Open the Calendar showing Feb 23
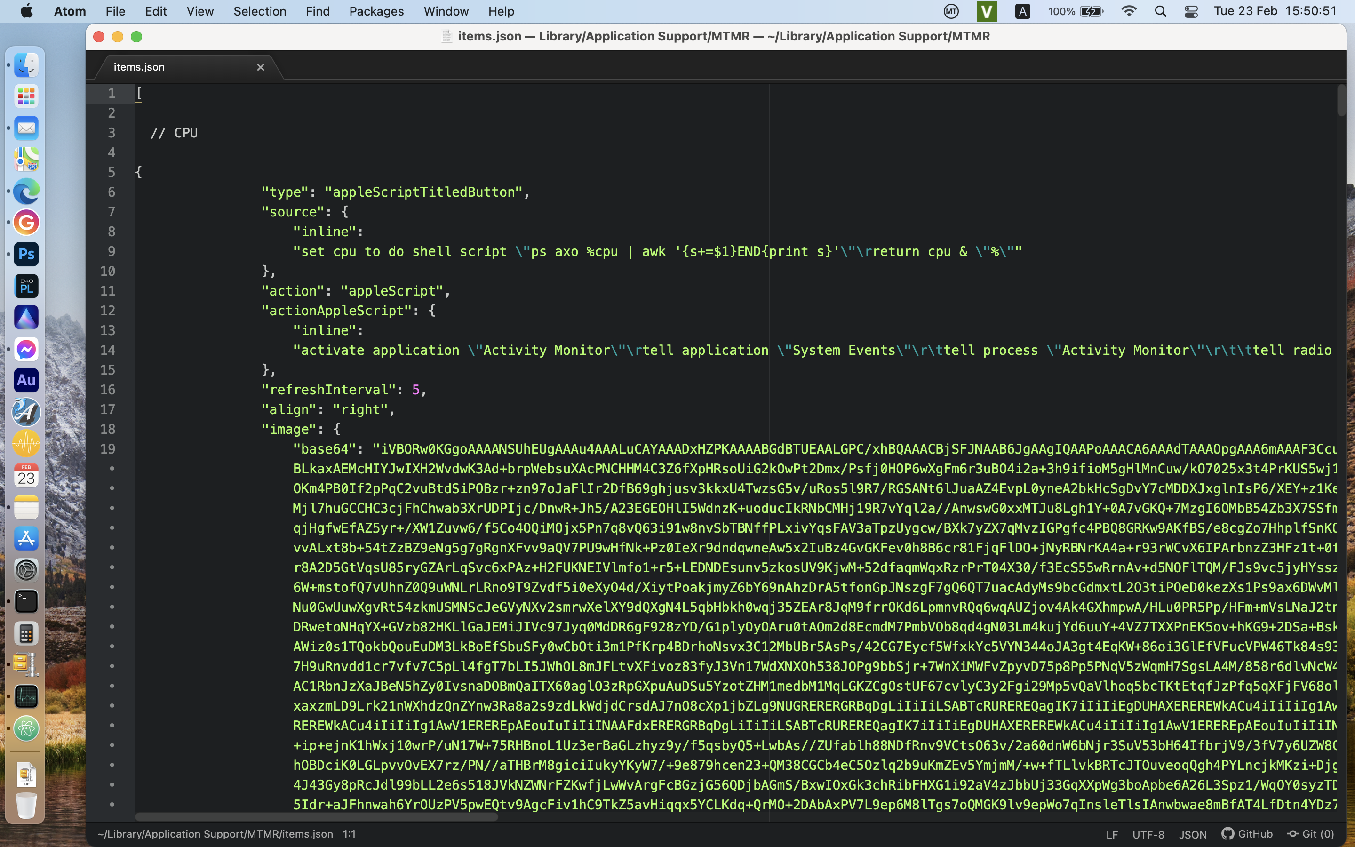The width and height of the screenshot is (1355, 847). coord(26,476)
